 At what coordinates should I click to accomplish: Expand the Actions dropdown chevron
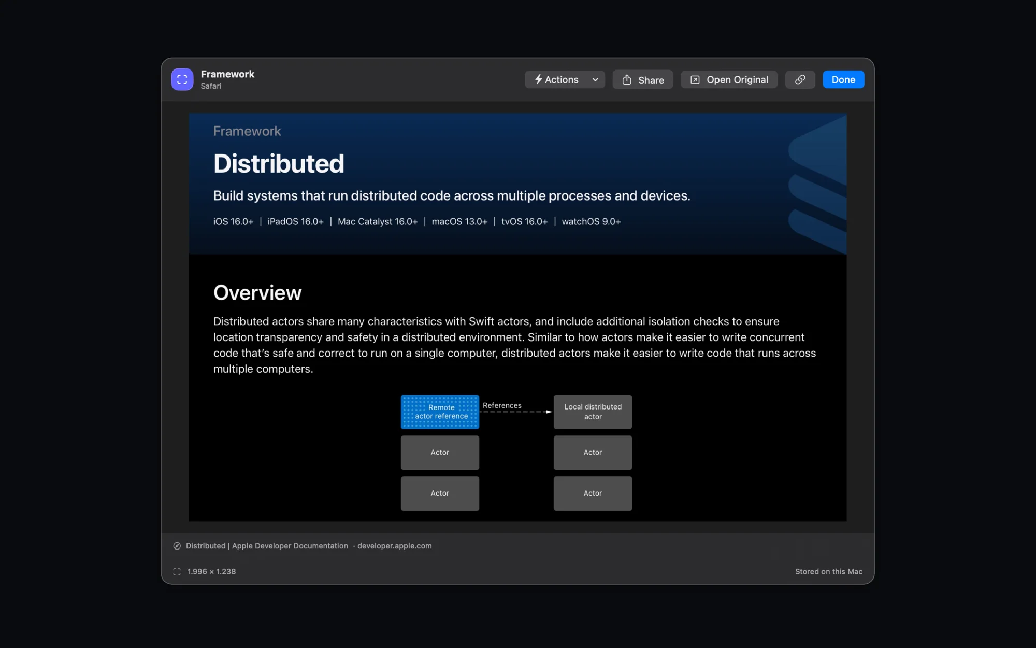point(595,80)
